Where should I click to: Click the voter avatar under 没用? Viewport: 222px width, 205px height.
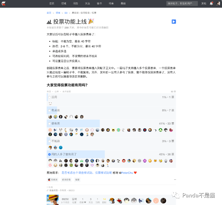click(x=50, y=104)
